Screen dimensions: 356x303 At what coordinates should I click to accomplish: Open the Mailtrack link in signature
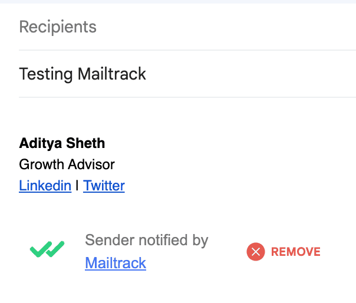pyautogui.click(x=116, y=263)
